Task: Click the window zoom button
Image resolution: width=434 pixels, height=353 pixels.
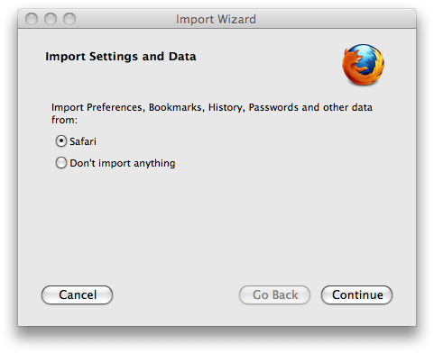Action: click(69, 19)
